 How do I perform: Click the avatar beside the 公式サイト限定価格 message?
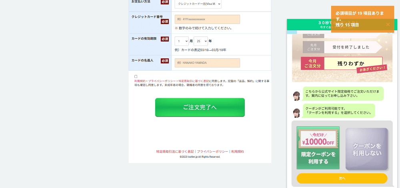pos(296,96)
